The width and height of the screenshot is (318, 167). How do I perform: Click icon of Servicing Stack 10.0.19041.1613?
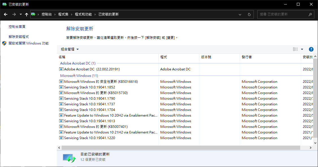click(x=61, y=121)
